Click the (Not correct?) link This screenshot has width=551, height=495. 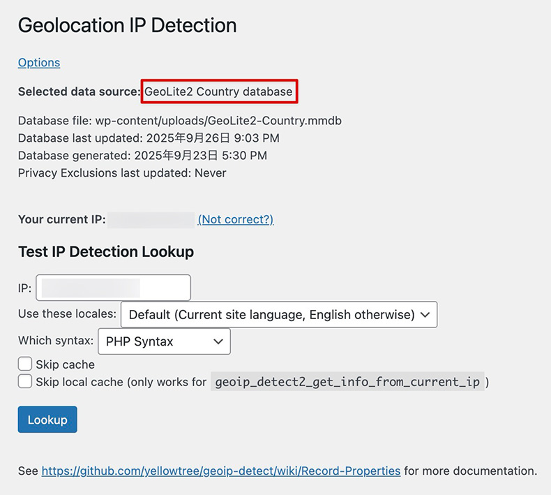coord(236,219)
